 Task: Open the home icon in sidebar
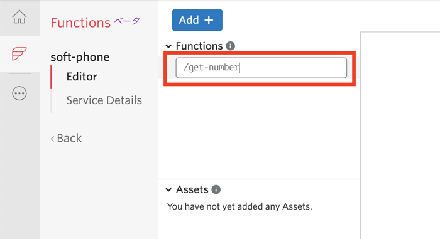[19, 17]
